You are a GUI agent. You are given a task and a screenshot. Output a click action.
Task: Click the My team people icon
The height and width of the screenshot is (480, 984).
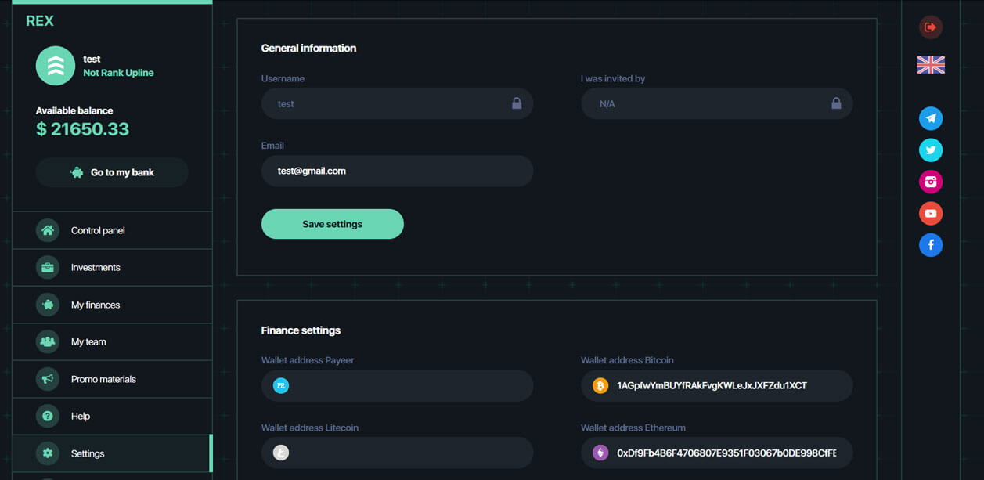point(48,341)
